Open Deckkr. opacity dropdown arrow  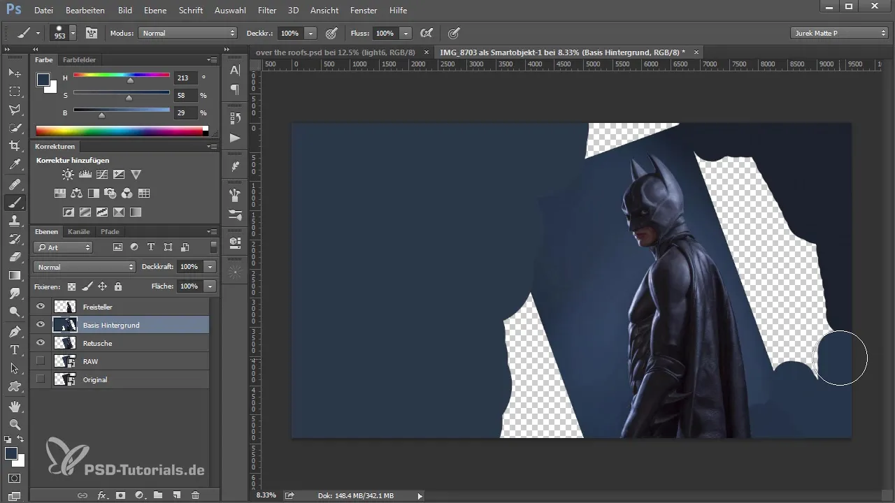coord(311,33)
